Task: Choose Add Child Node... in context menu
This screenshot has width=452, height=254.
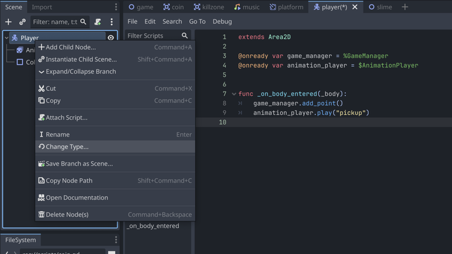Action: (115, 47)
